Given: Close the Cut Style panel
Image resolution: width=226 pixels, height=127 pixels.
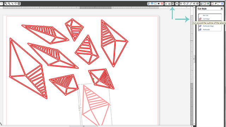Looking at the screenshot, I should pos(222,9).
